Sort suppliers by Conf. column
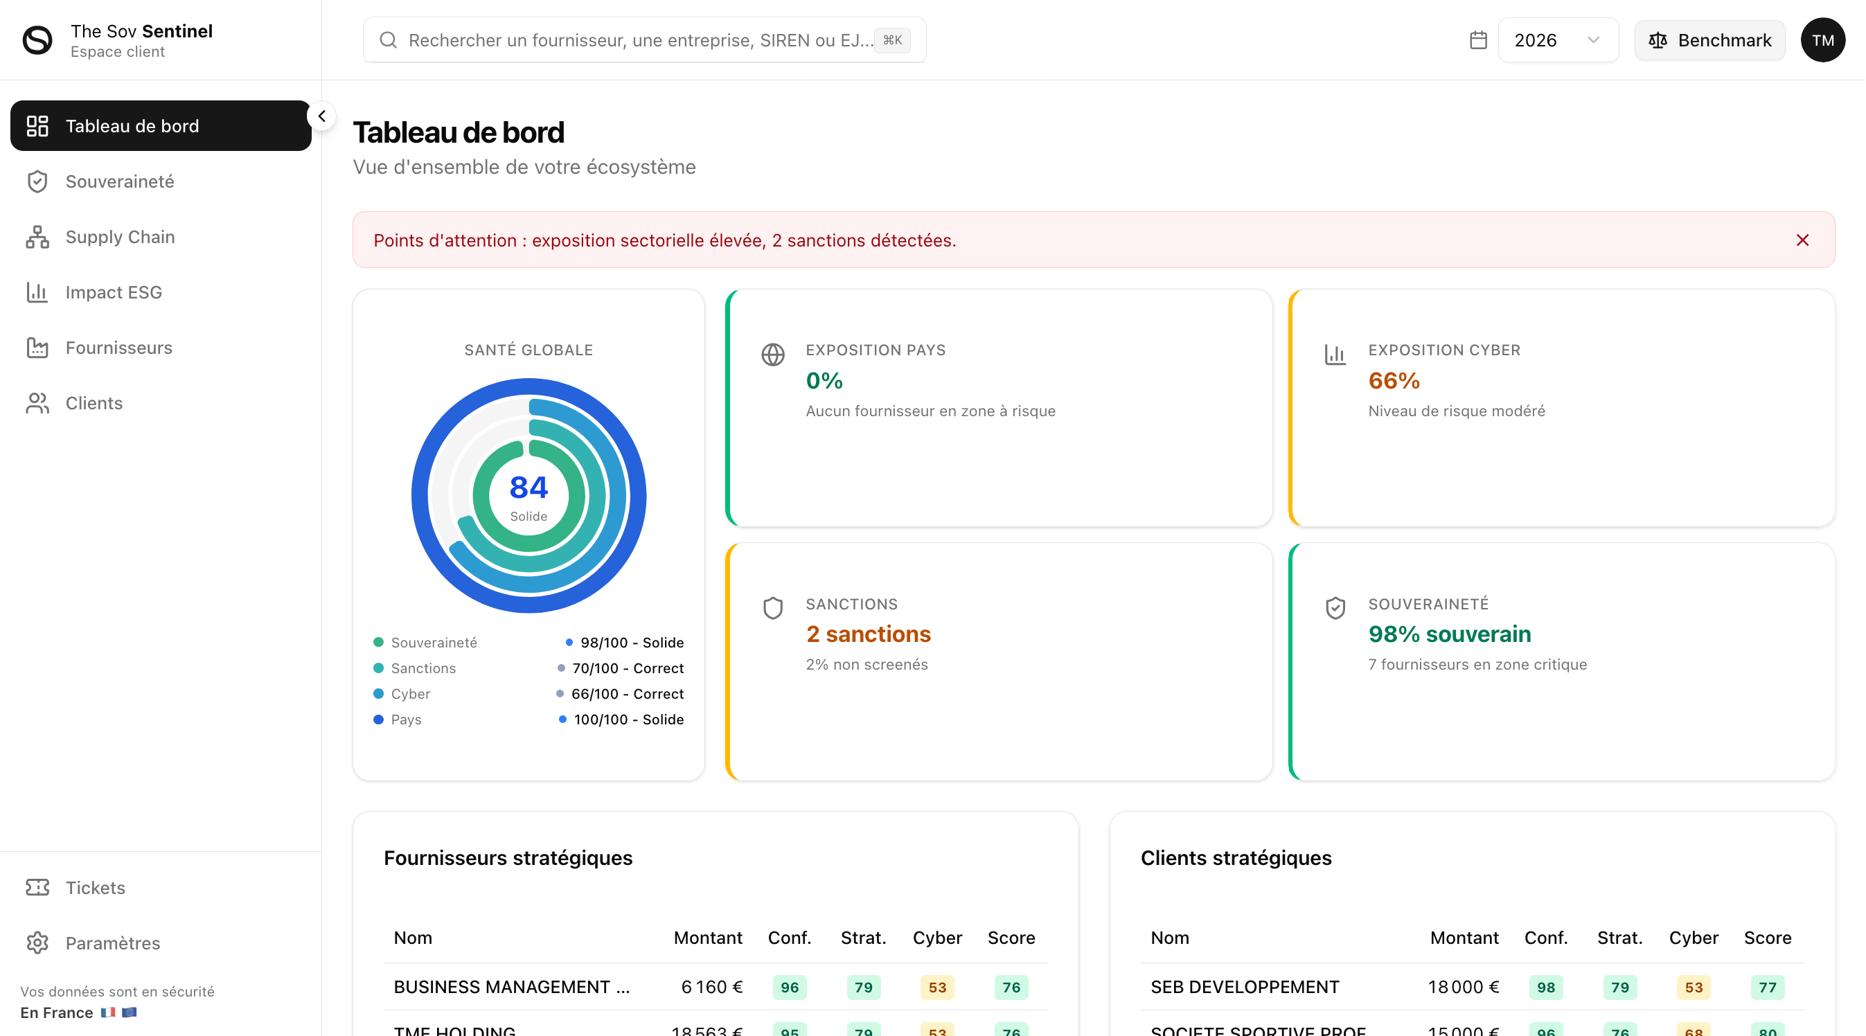 (x=790, y=938)
